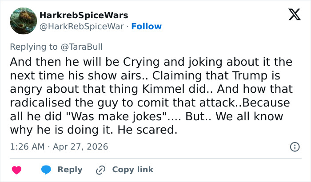
Task: Click the @HarkRebSpiceWar handle
Action: 82,27
